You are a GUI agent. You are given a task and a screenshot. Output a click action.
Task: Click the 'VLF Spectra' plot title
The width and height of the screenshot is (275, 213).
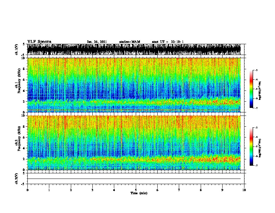pyautogui.click(x=39, y=42)
